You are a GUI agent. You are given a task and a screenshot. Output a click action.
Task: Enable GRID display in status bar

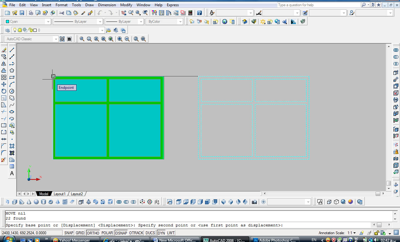[80, 233]
